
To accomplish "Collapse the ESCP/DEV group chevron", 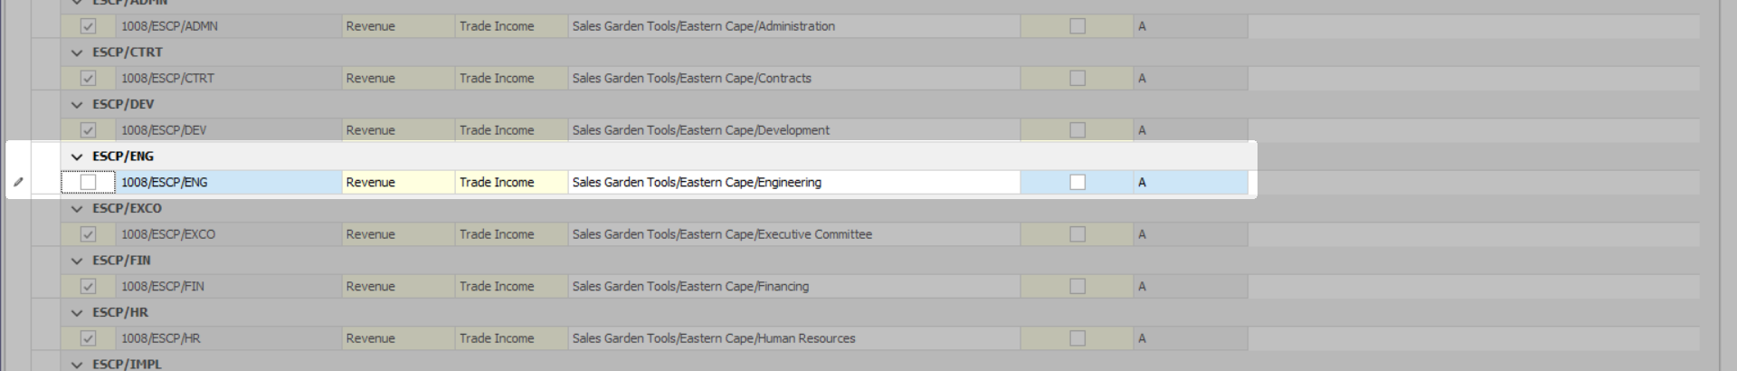I will point(77,105).
